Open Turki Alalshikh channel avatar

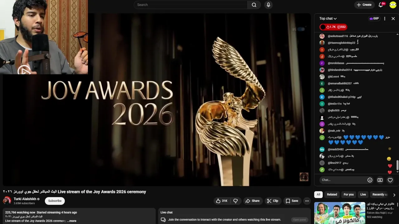7,201
